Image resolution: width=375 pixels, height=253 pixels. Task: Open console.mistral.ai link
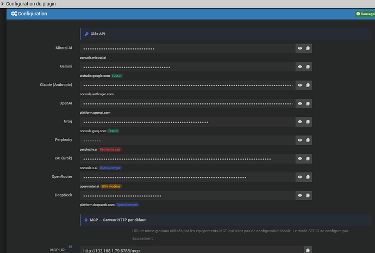[93, 58]
